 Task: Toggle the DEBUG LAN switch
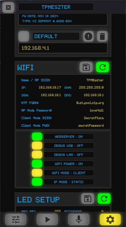[37, 155]
